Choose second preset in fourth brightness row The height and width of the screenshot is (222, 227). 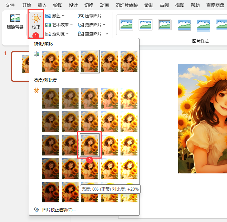[70, 169]
